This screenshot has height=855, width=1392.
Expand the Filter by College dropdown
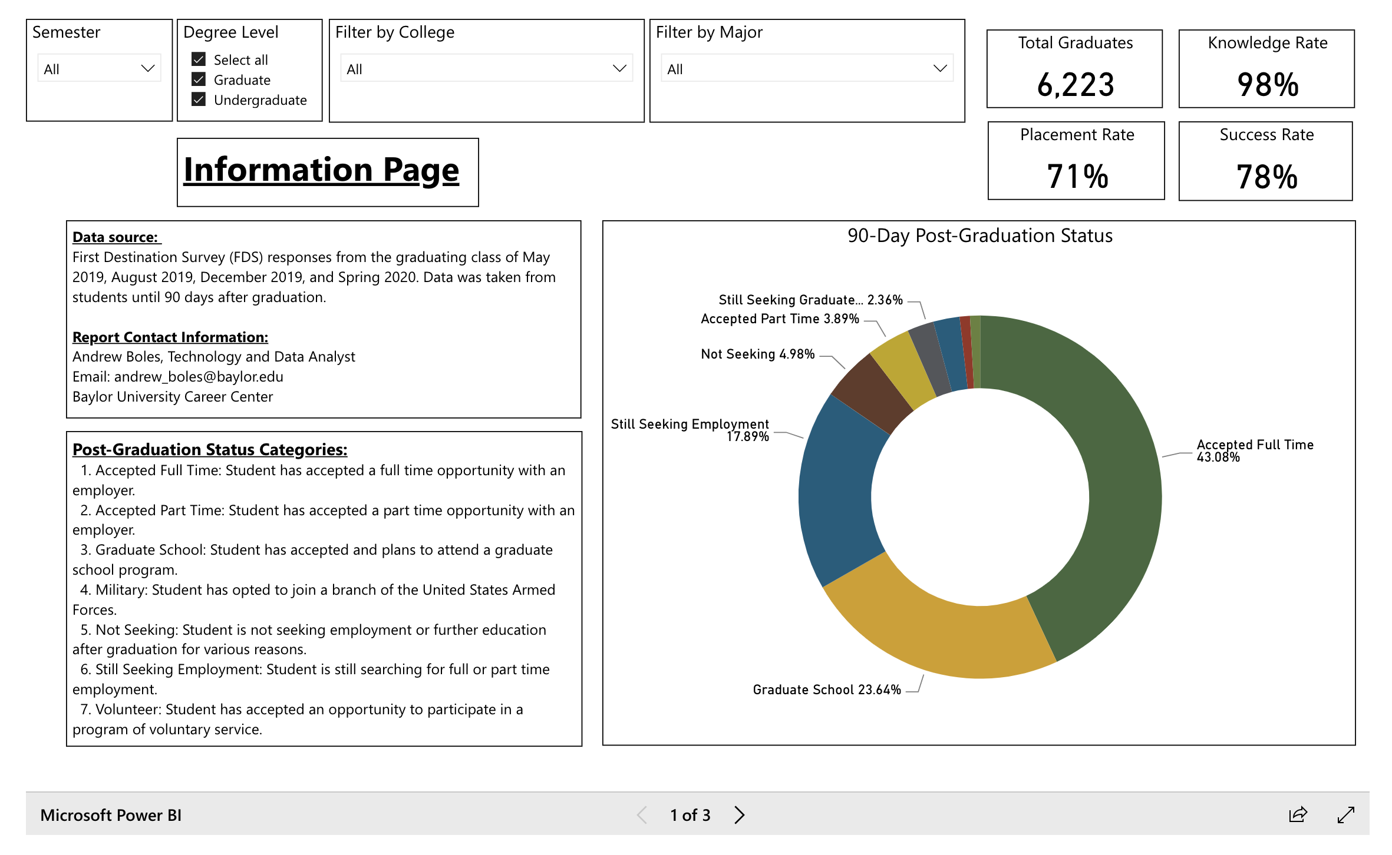tap(486, 69)
